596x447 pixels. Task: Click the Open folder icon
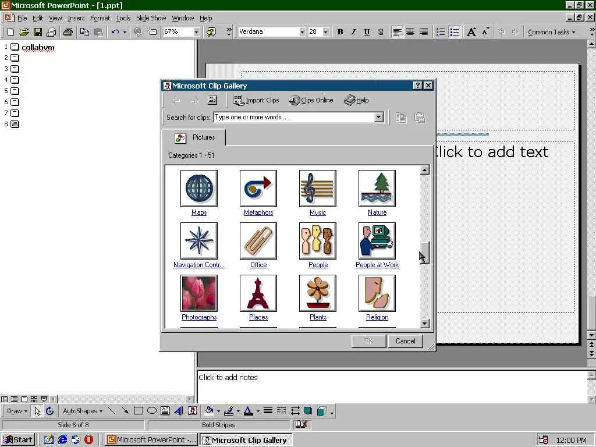[24, 32]
